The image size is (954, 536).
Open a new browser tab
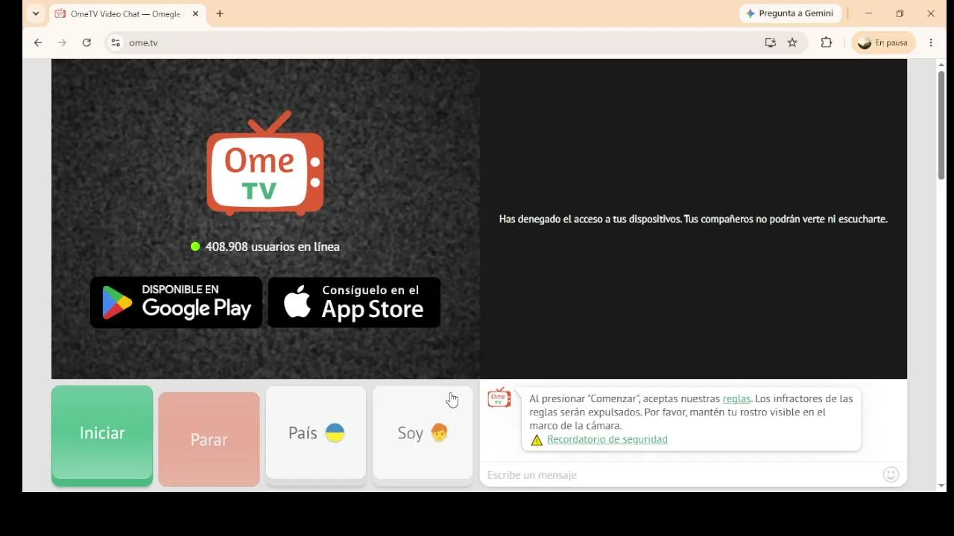point(220,13)
